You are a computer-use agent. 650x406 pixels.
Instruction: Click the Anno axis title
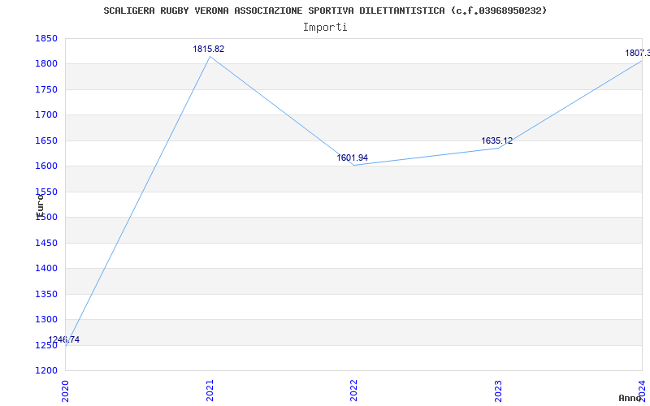630,398
